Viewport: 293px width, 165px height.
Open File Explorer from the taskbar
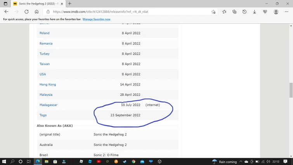[47, 162]
